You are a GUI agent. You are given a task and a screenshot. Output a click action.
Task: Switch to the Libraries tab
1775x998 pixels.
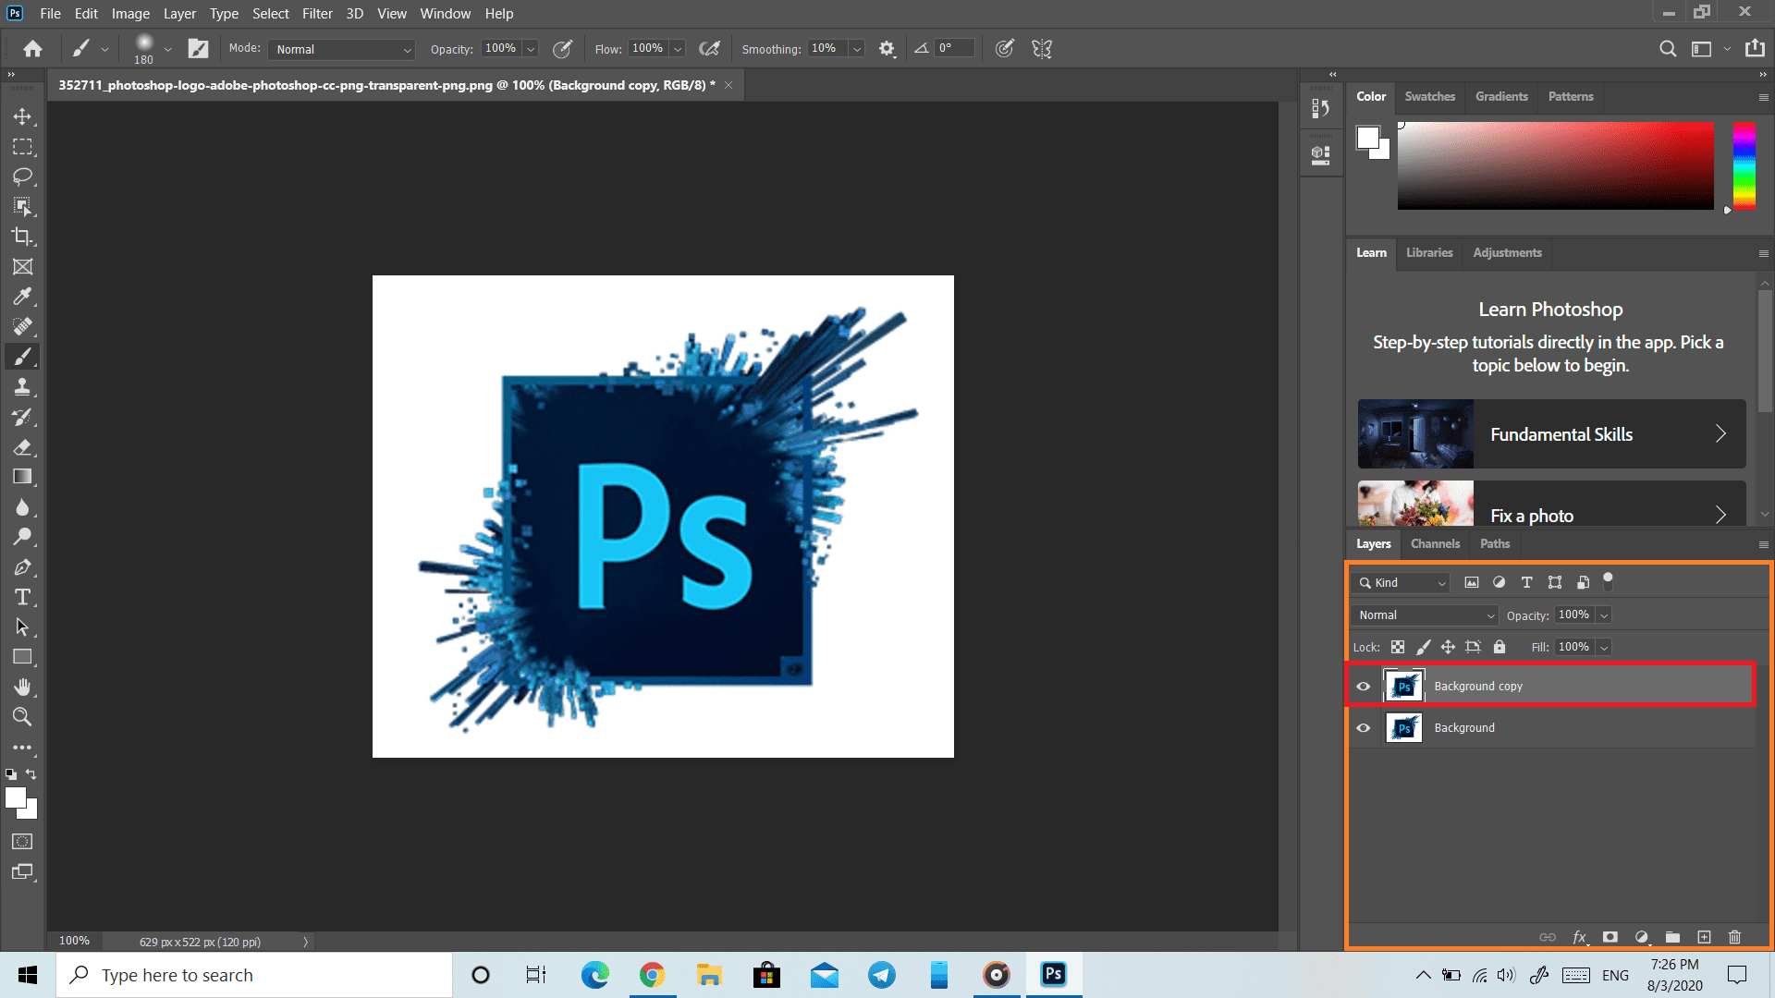[x=1429, y=252]
